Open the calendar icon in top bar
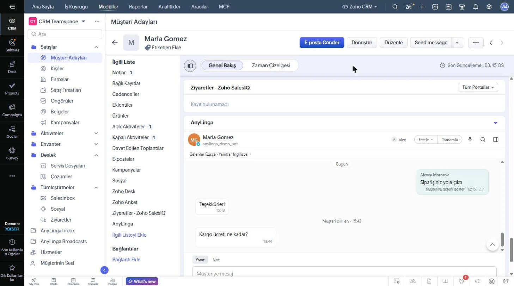Viewport: 514px width, 286px height. click(448, 7)
